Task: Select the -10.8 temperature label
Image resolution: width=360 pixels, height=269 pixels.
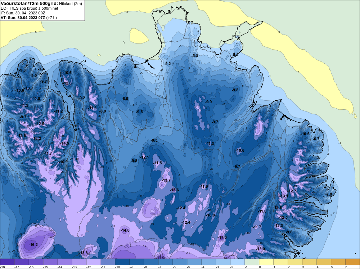Action: tap(210, 215)
